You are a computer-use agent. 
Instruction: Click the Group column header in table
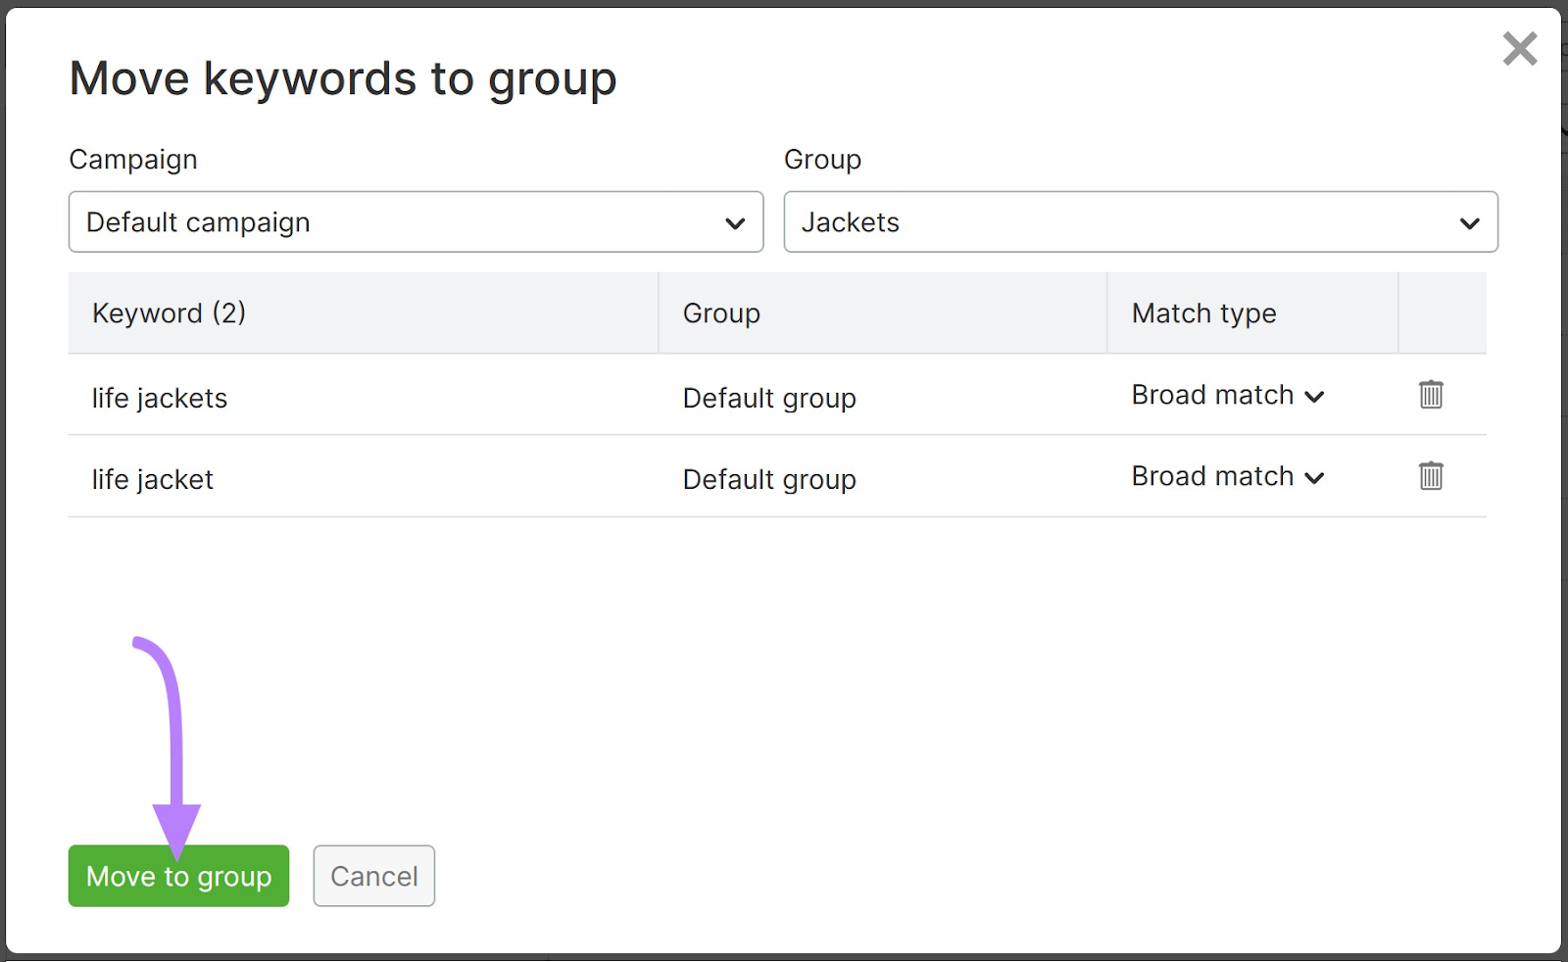click(x=721, y=313)
